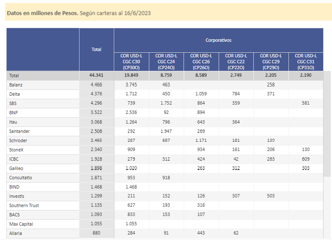Click the Delta row label
This screenshot has width=332, height=240.
pyautogui.click(x=15, y=94)
